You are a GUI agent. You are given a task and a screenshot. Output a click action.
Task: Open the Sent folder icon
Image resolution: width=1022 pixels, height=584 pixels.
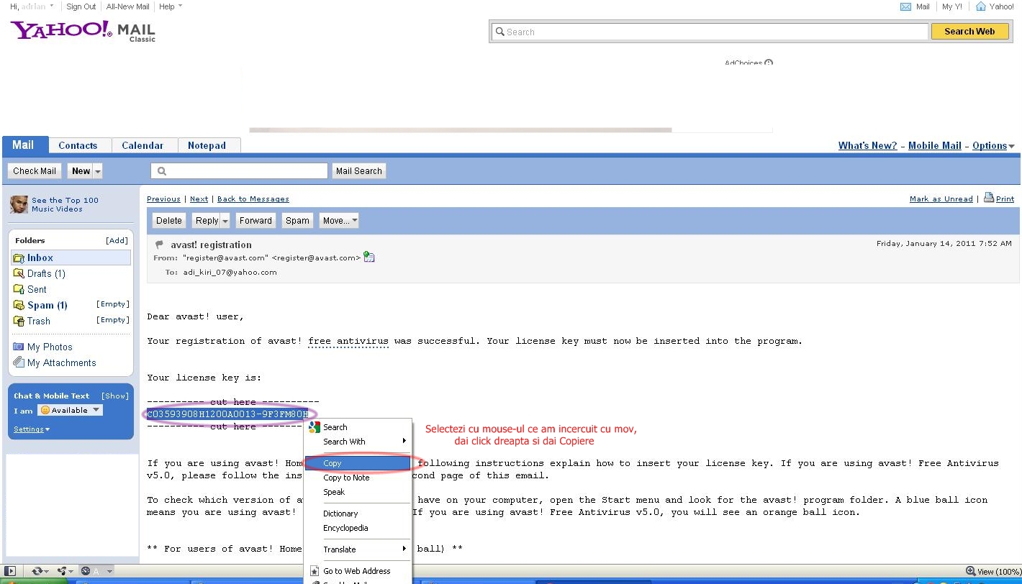pyautogui.click(x=19, y=289)
